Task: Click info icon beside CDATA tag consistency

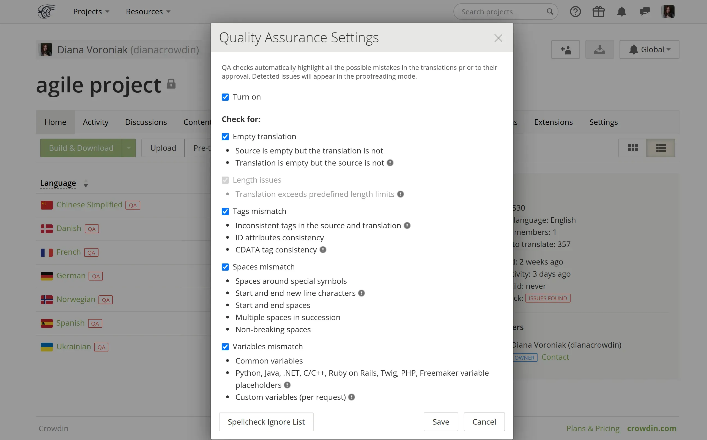Action: click(x=323, y=250)
